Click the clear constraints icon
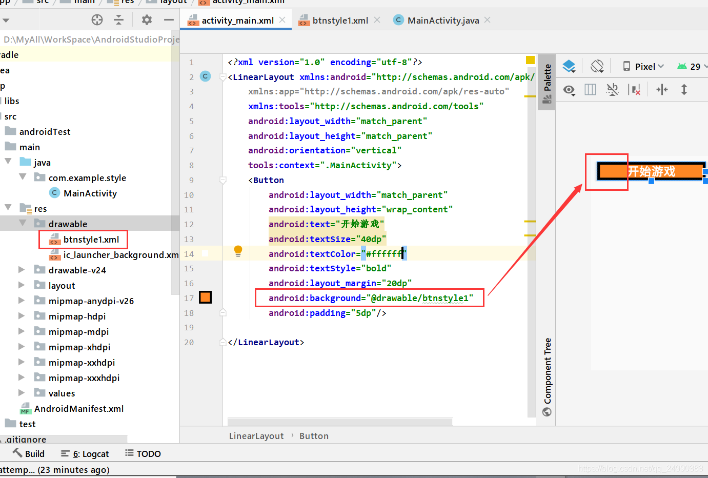The height and width of the screenshot is (478, 708). point(635,90)
